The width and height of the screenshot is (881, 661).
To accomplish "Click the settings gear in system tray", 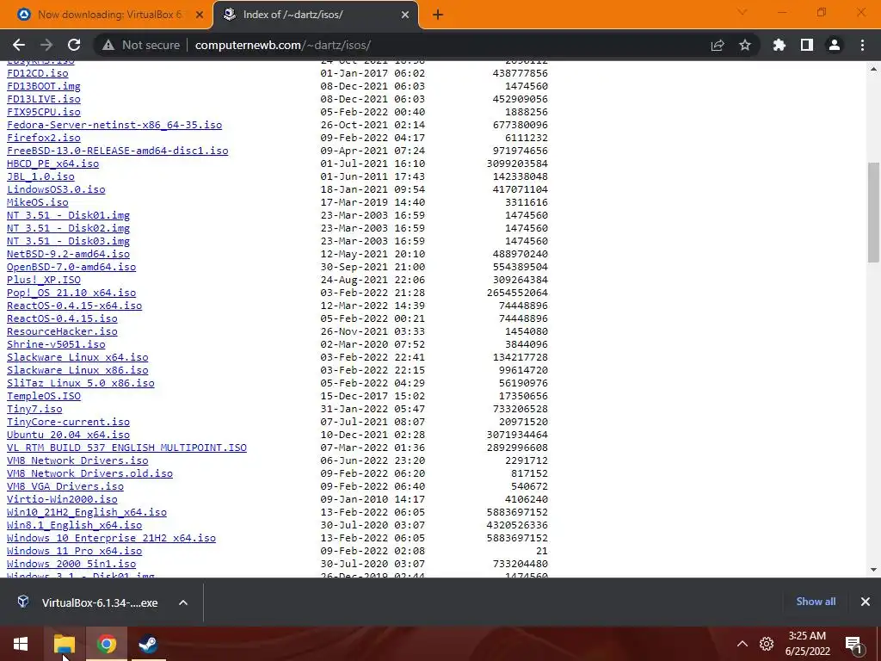I will click(767, 644).
